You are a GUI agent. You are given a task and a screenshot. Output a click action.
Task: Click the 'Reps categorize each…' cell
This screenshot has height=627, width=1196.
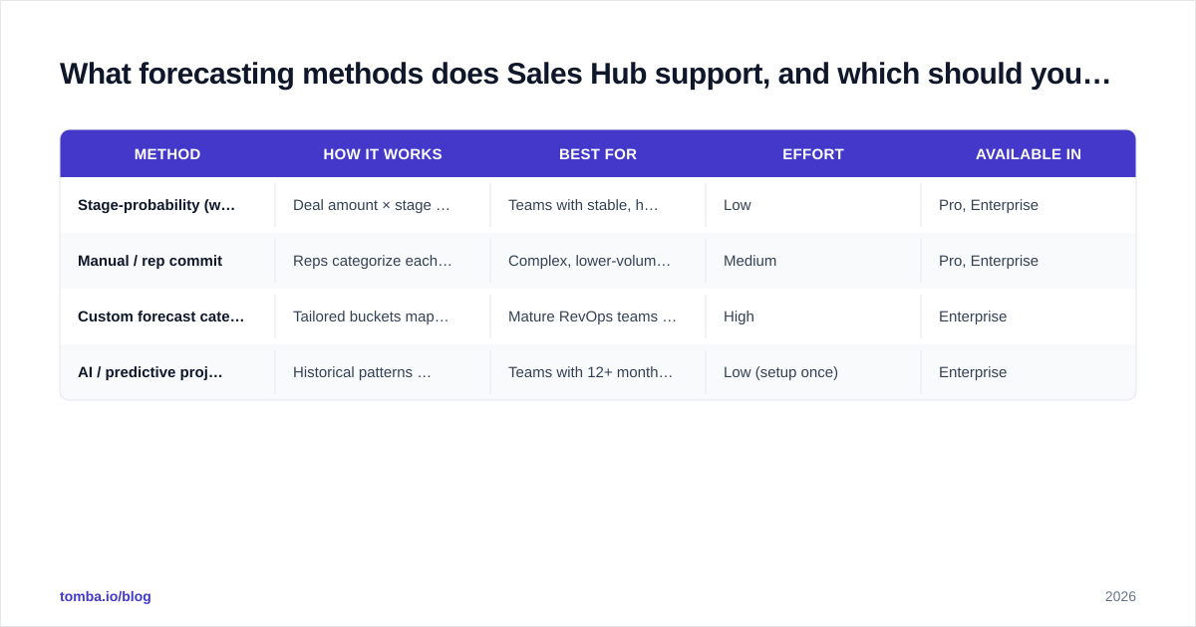(383, 261)
